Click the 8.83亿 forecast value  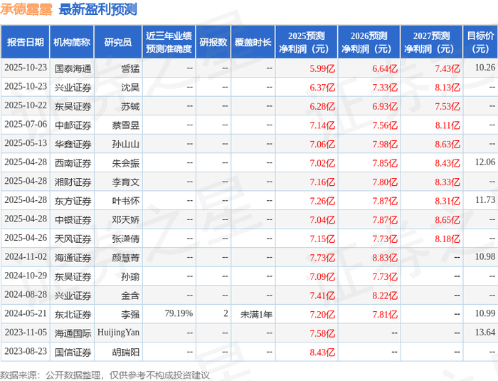coord(385,258)
